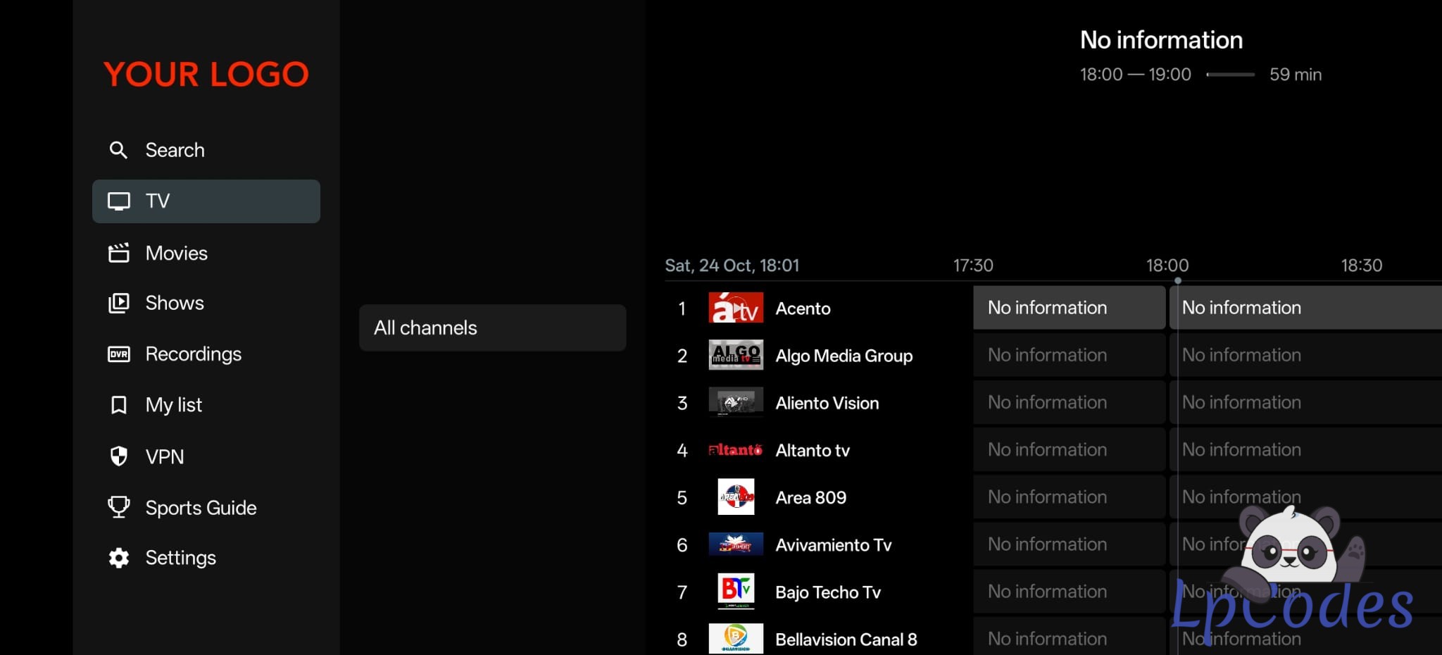Select Area 809's 17:30 program cell
This screenshot has width=1442, height=655.
pos(1069,497)
